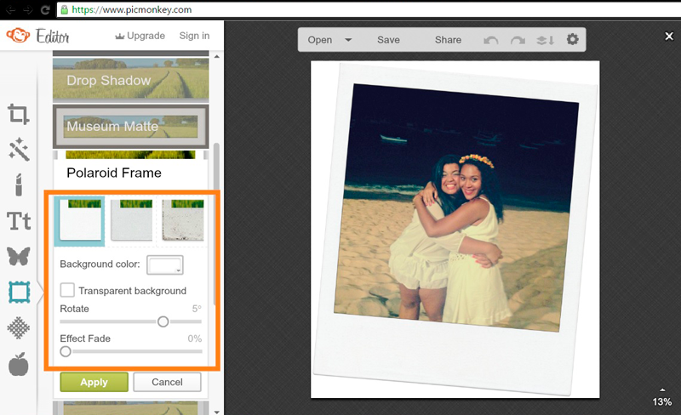
Task: Redo the last edit
Action: [518, 40]
